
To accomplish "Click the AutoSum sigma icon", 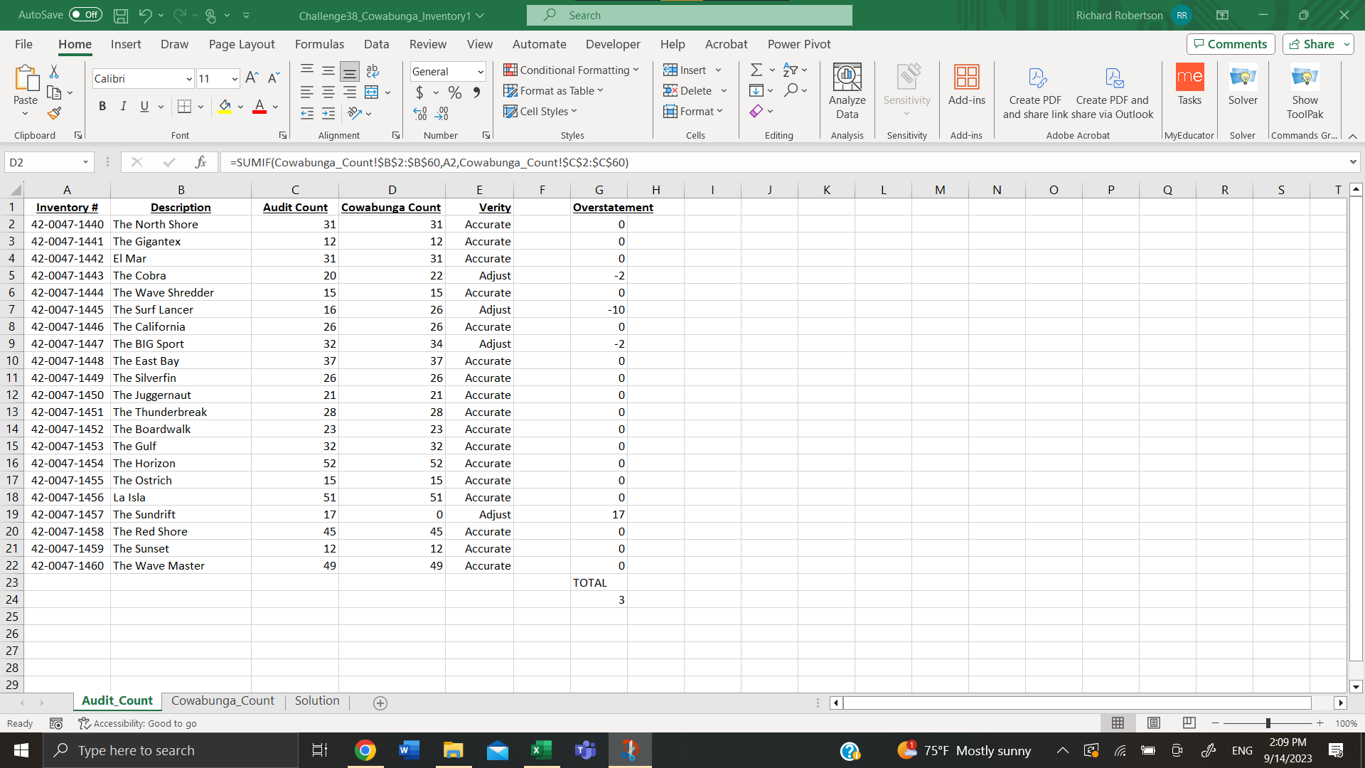I will point(756,70).
